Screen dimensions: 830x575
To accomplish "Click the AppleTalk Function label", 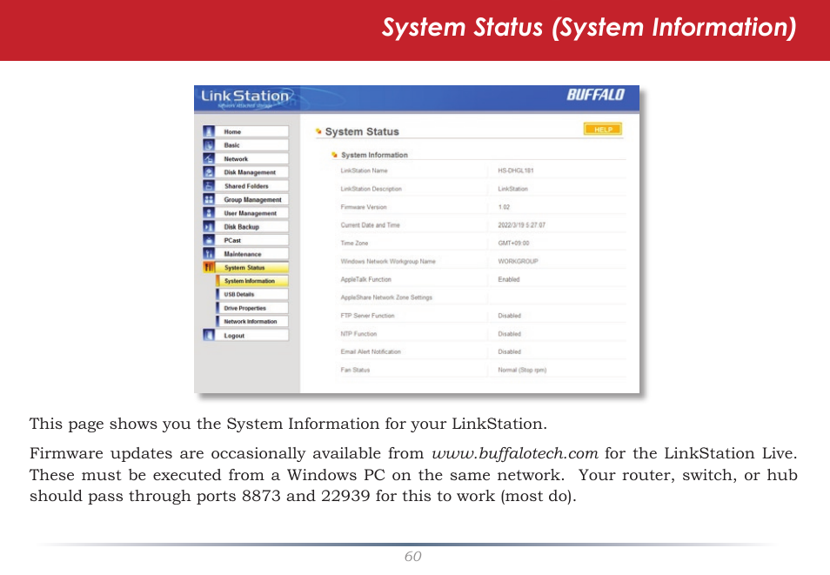I will click(365, 279).
